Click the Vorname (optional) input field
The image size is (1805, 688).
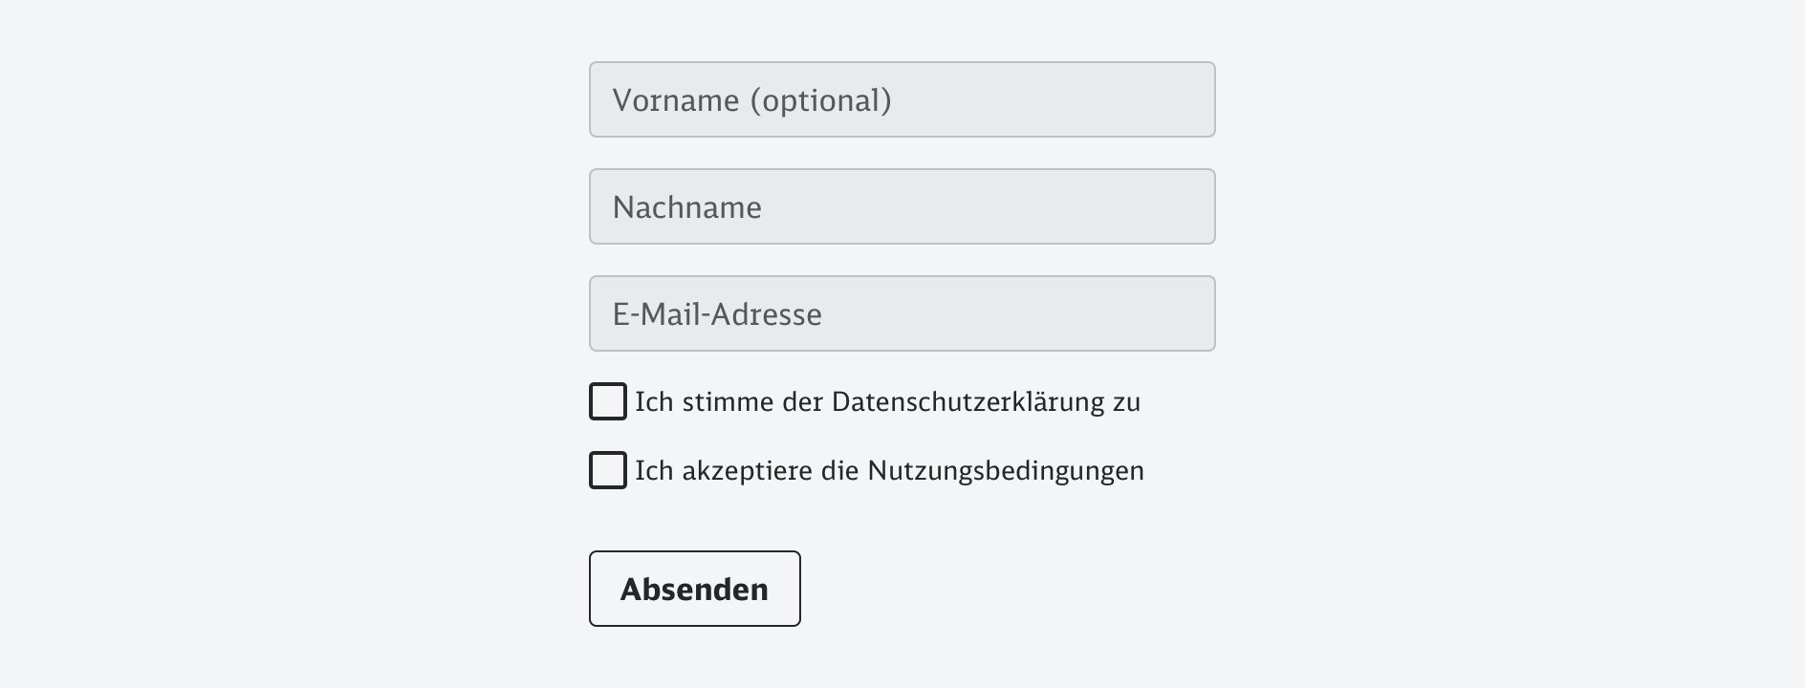tap(902, 99)
